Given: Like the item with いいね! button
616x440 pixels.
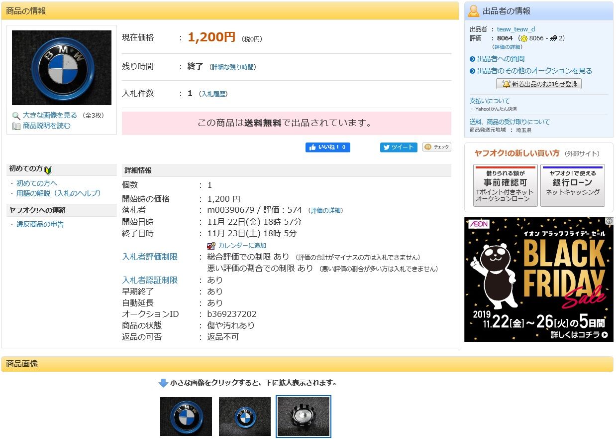Looking at the screenshot, I should click(328, 147).
